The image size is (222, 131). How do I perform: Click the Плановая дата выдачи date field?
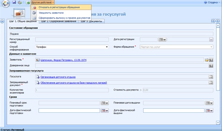pyautogui.click(x=174, y=103)
